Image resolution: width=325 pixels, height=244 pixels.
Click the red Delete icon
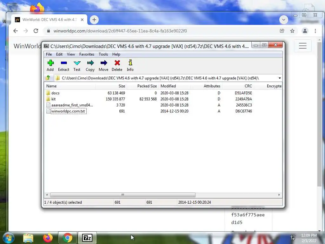point(117,63)
